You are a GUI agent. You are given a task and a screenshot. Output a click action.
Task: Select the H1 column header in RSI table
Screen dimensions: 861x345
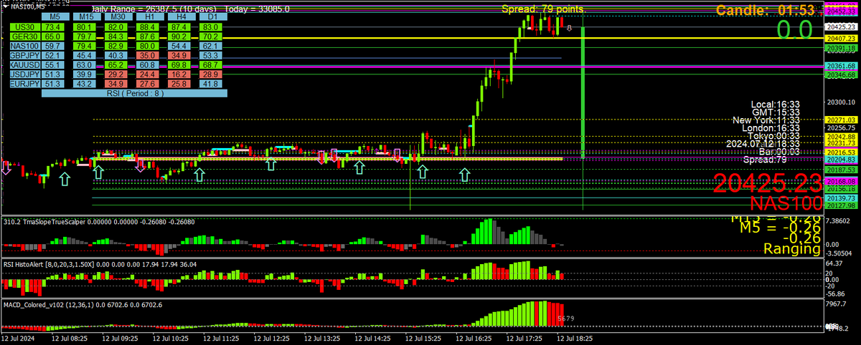click(149, 16)
